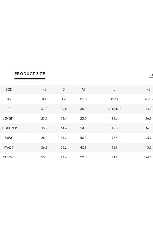Select the PRODUCT SIZE tab
153x230 pixels.
tap(30, 74)
